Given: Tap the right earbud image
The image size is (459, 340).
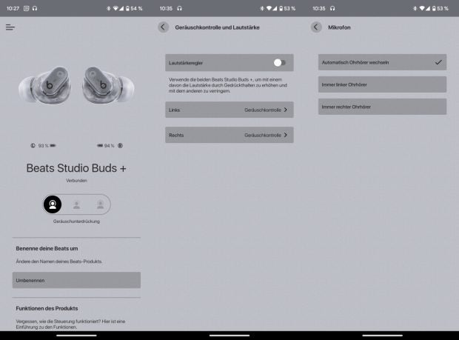Looking at the screenshot, I should click(x=108, y=85).
